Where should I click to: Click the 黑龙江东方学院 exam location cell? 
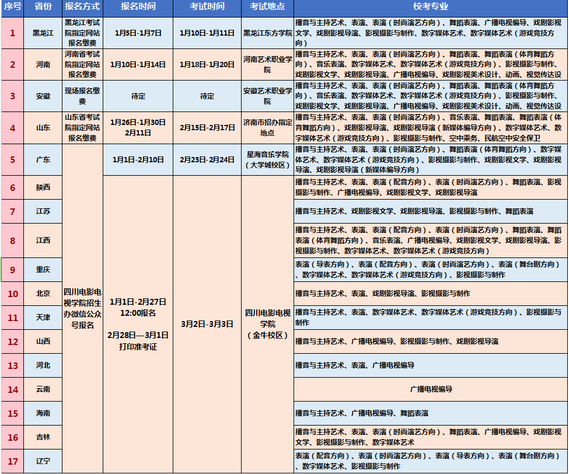(x=267, y=33)
